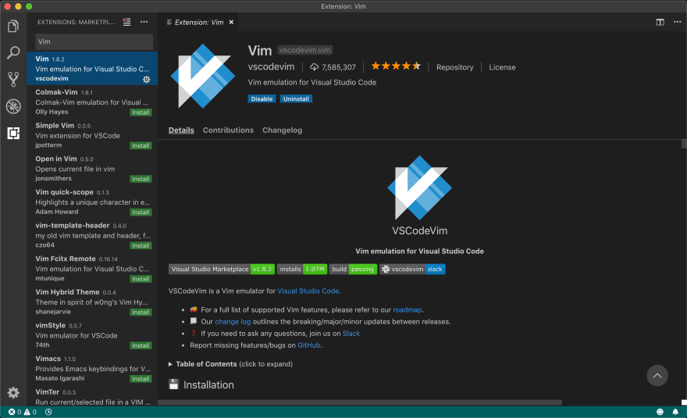Focus the extensions search field containing Vim
687x418 pixels.
click(94, 41)
